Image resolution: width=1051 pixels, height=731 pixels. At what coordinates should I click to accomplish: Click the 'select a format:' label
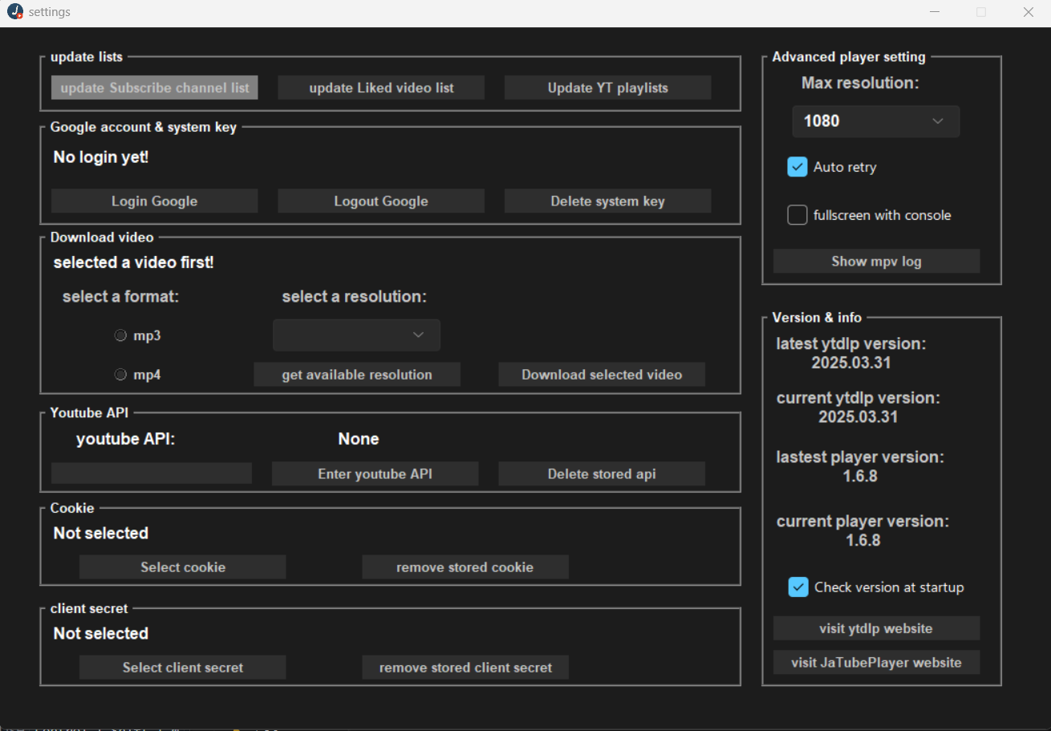(120, 297)
